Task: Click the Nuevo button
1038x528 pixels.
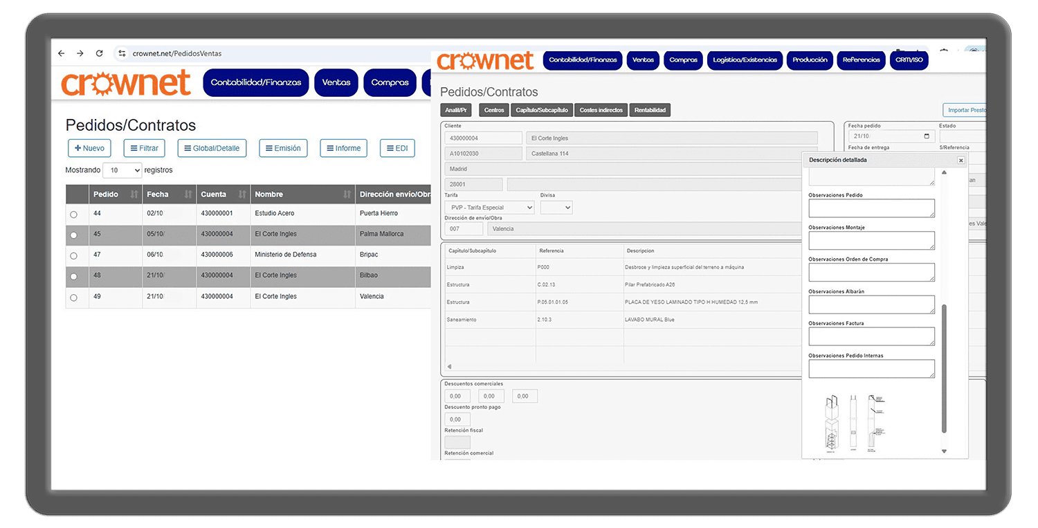Action: point(89,148)
